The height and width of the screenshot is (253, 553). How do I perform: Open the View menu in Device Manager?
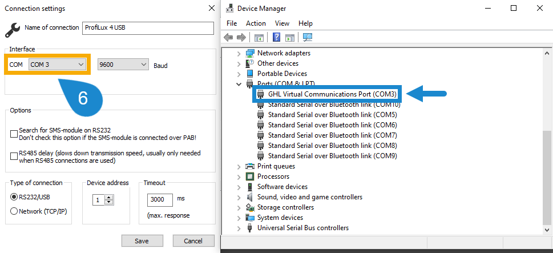click(x=282, y=23)
